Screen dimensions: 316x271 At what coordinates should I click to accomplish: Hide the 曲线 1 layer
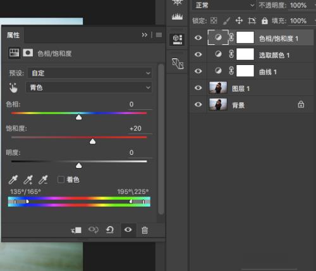[198, 71]
